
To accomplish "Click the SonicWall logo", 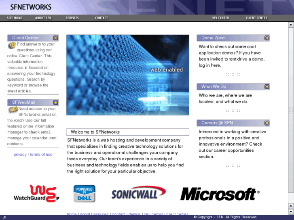I will tap(139, 193).
